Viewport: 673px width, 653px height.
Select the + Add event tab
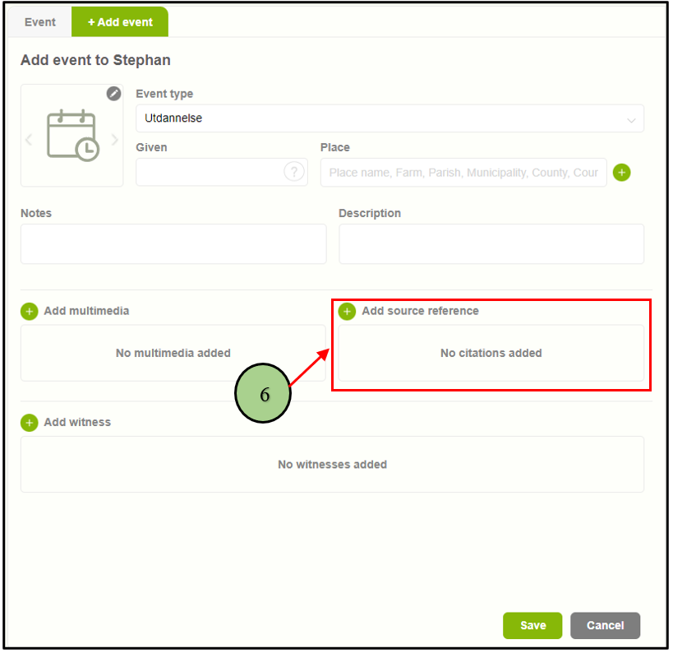click(x=120, y=22)
